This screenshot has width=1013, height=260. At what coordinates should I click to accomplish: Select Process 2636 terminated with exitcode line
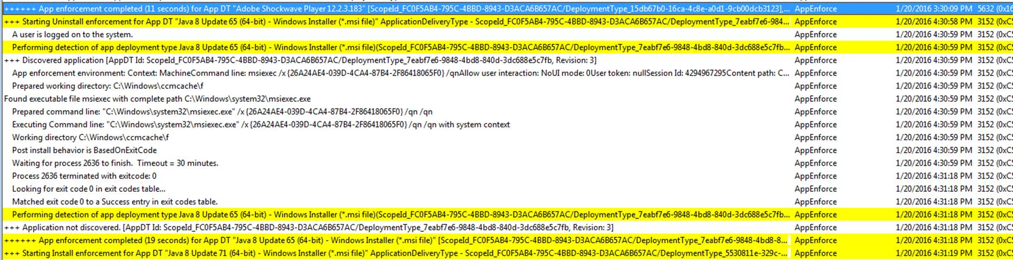click(506, 176)
